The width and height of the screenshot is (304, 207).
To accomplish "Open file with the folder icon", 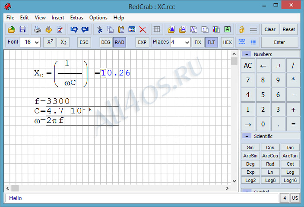I will tap(11, 29).
